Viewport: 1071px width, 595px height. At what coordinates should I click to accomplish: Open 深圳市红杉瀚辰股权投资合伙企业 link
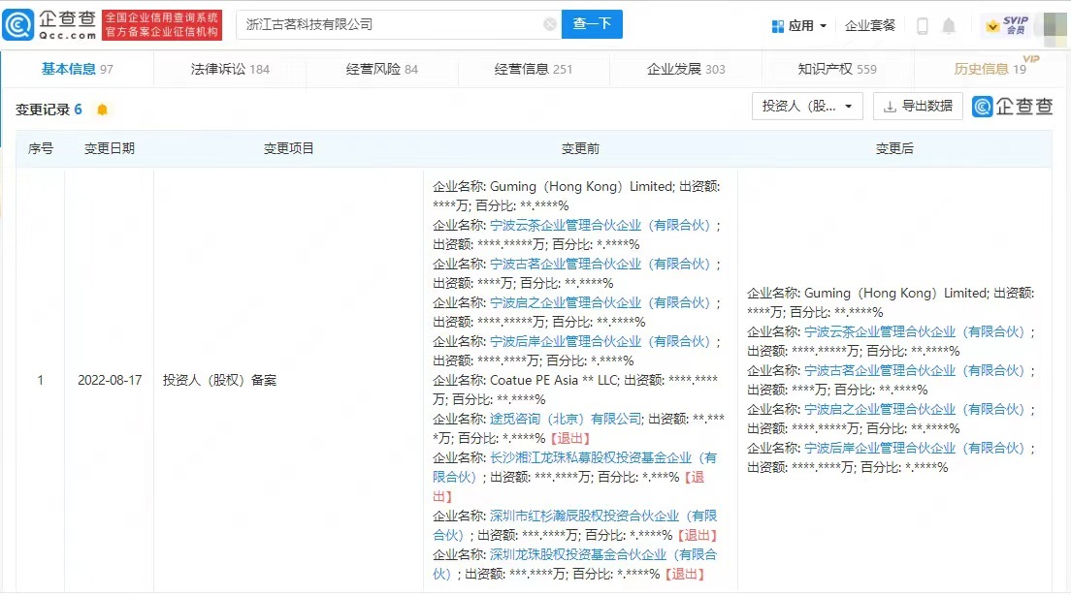pyautogui.click(x=603, y=516)
